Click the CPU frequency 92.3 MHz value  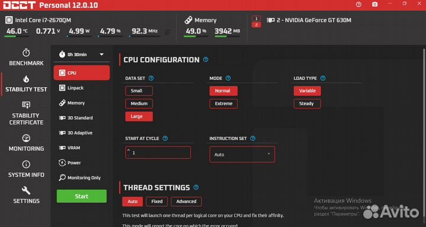click(x=144, y=31)
